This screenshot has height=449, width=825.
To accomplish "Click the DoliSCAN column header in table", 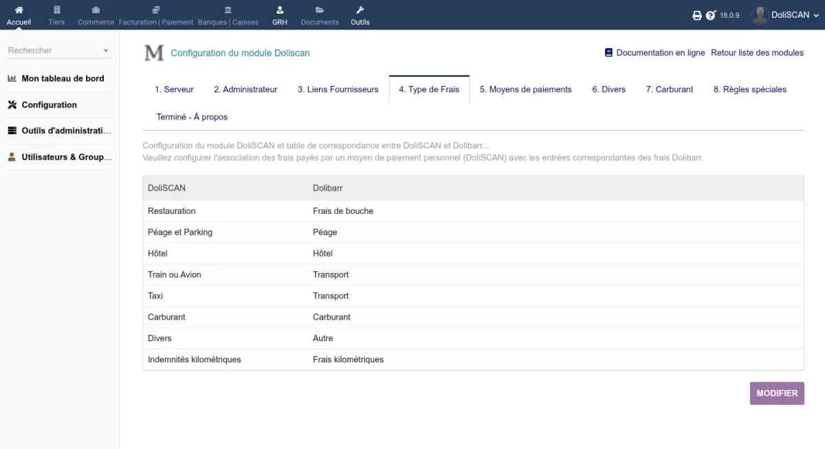I will pyautogui.click(x=166, y=188).
